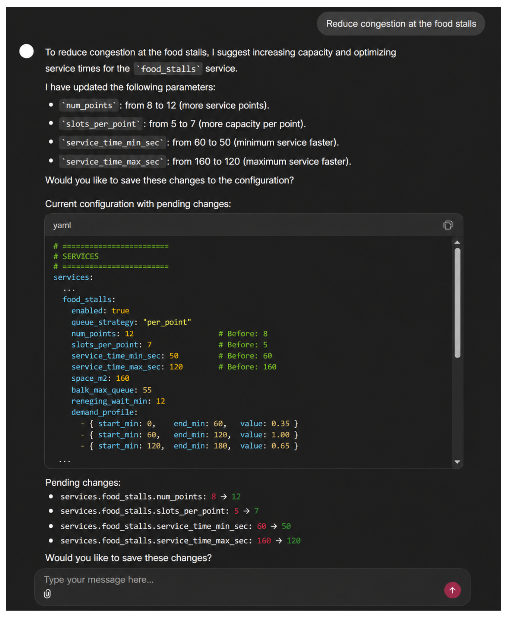Click the code block scroll up arrow
This screenshot has height=617, width=506.
point(457,242)
